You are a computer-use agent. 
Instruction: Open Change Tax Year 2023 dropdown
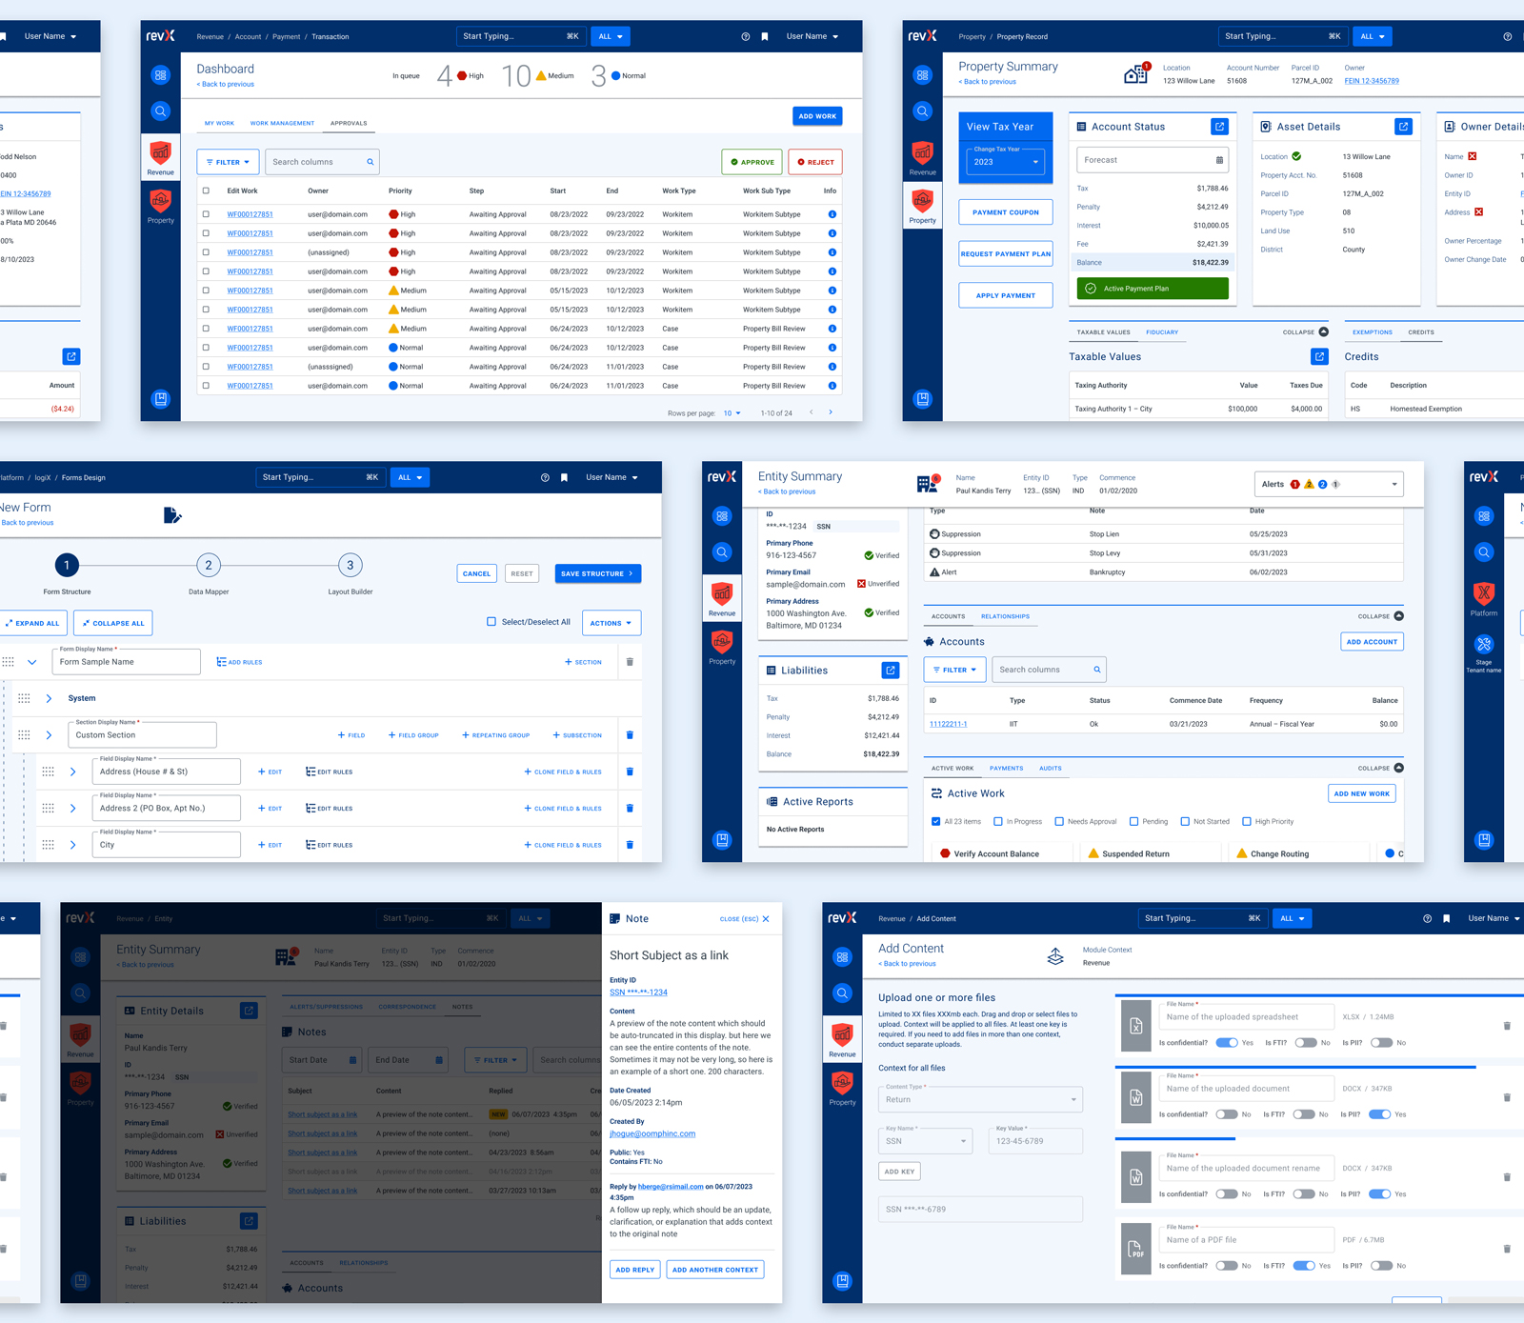[1006, 161]
